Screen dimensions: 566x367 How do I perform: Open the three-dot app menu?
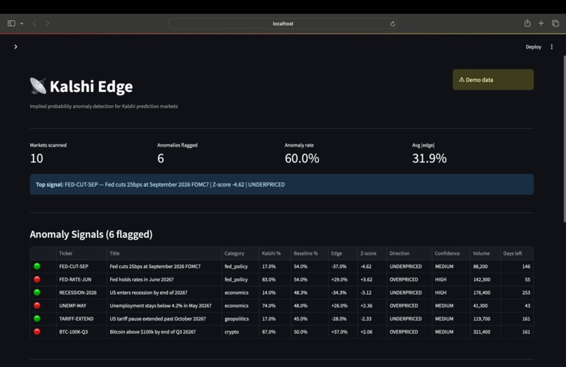[x=551, y=47]
